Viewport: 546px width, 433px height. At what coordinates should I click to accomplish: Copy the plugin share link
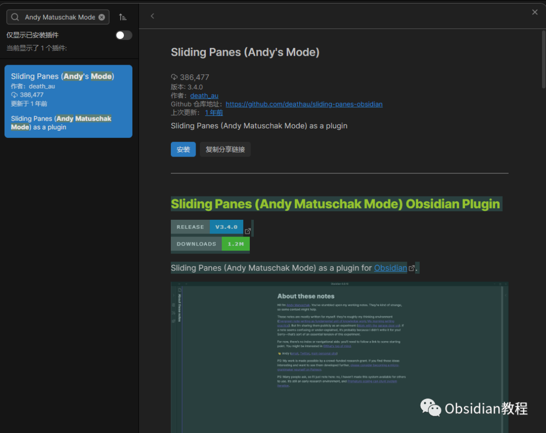click(225, 150)
